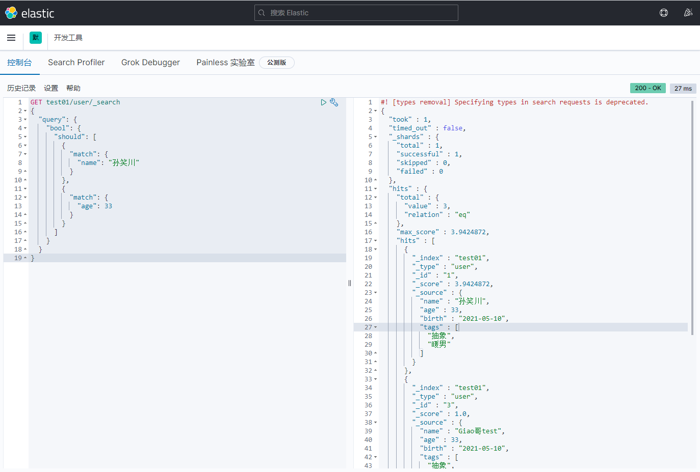
Task: Switch to the Painless 实验室 tab
Action: pos(225,62)
